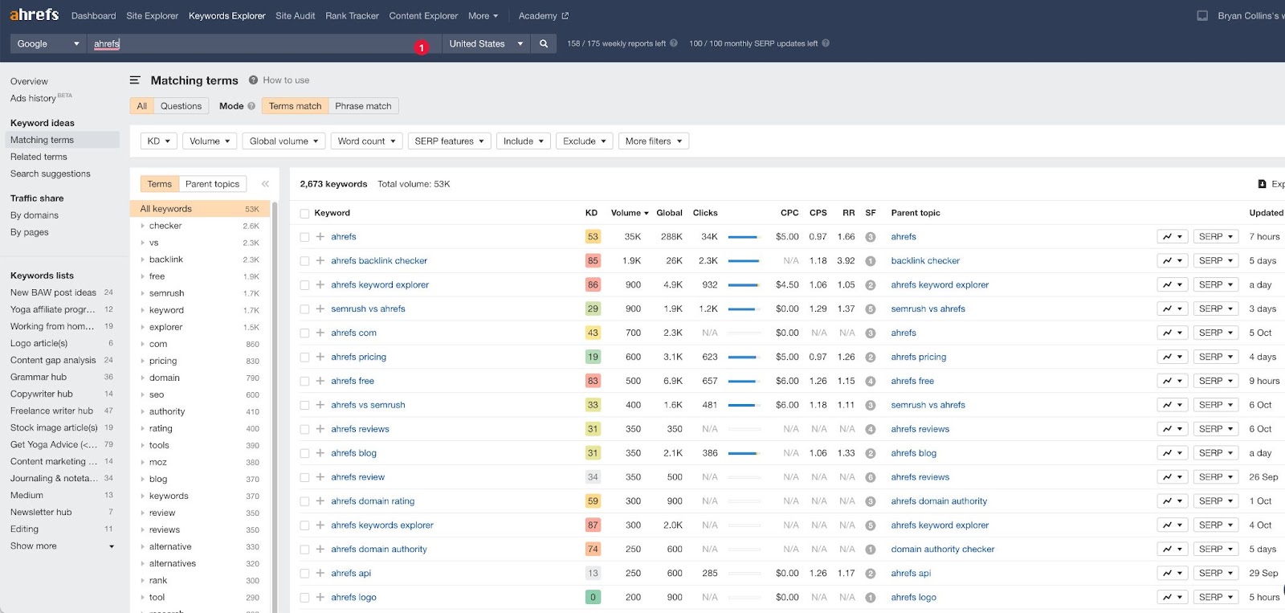
Task: Sort by the Volume column header
Action: point(630,213)
